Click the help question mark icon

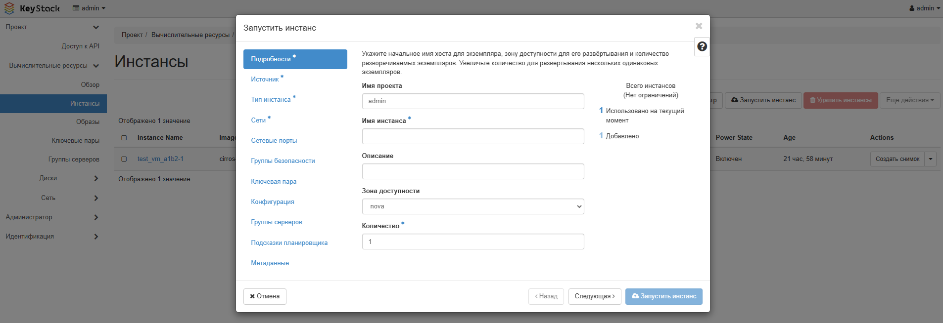(702, 46)
